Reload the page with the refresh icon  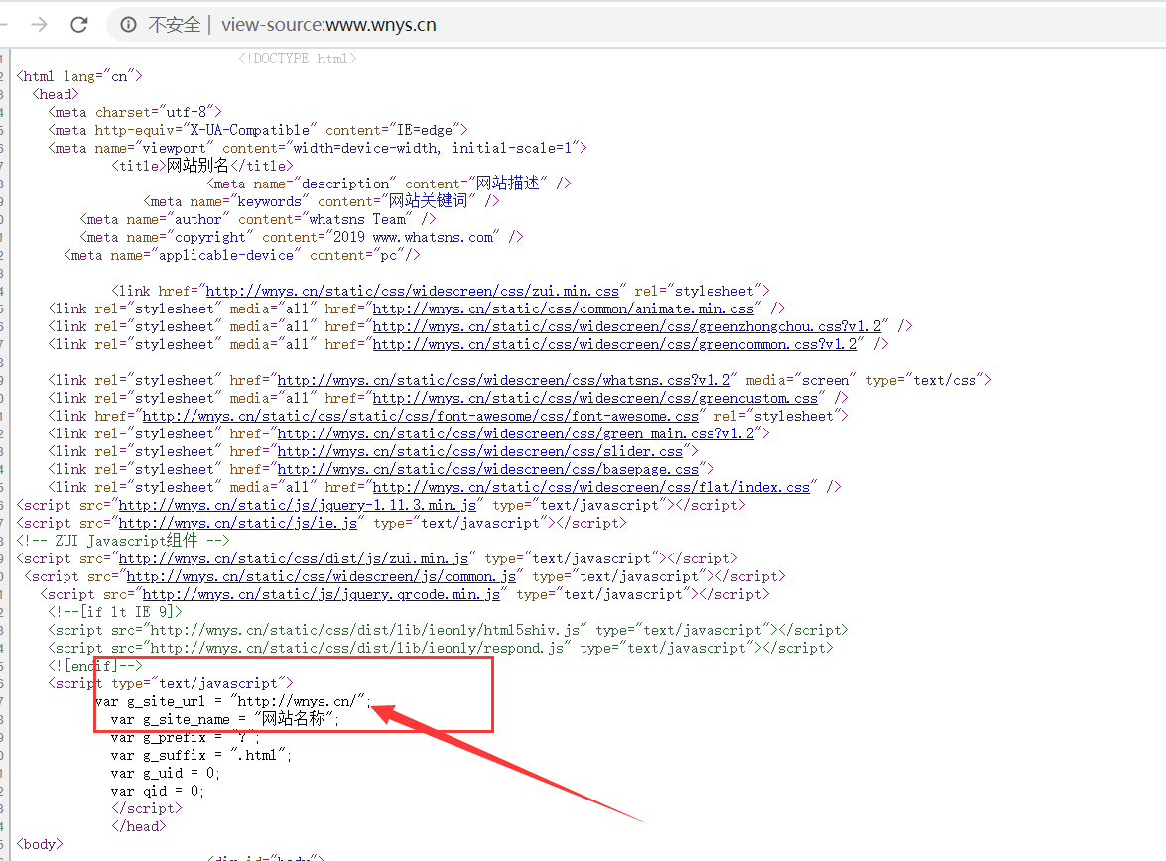pos(79,25)
